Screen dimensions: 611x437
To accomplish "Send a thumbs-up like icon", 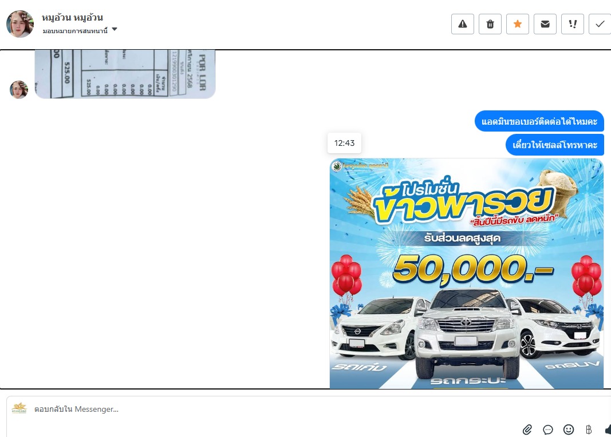I will point(608,430).
